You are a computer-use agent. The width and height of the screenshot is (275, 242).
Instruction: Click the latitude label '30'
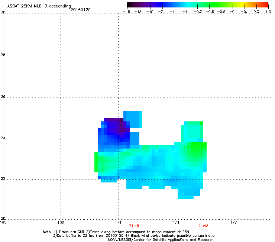tap(3, 12)
